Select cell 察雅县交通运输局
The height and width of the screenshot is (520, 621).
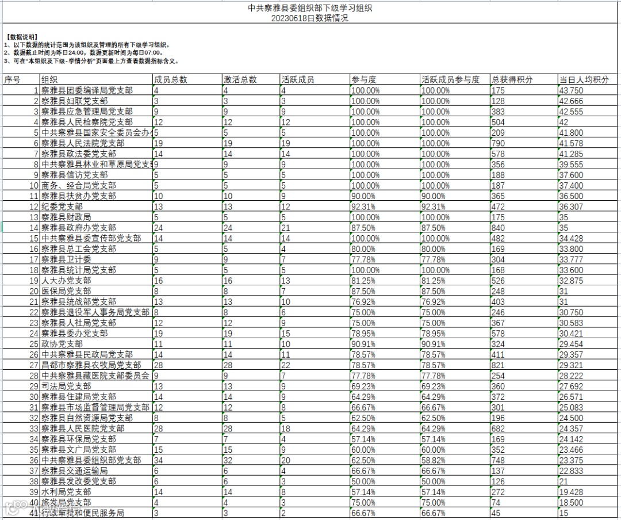(x=96, y=471)
